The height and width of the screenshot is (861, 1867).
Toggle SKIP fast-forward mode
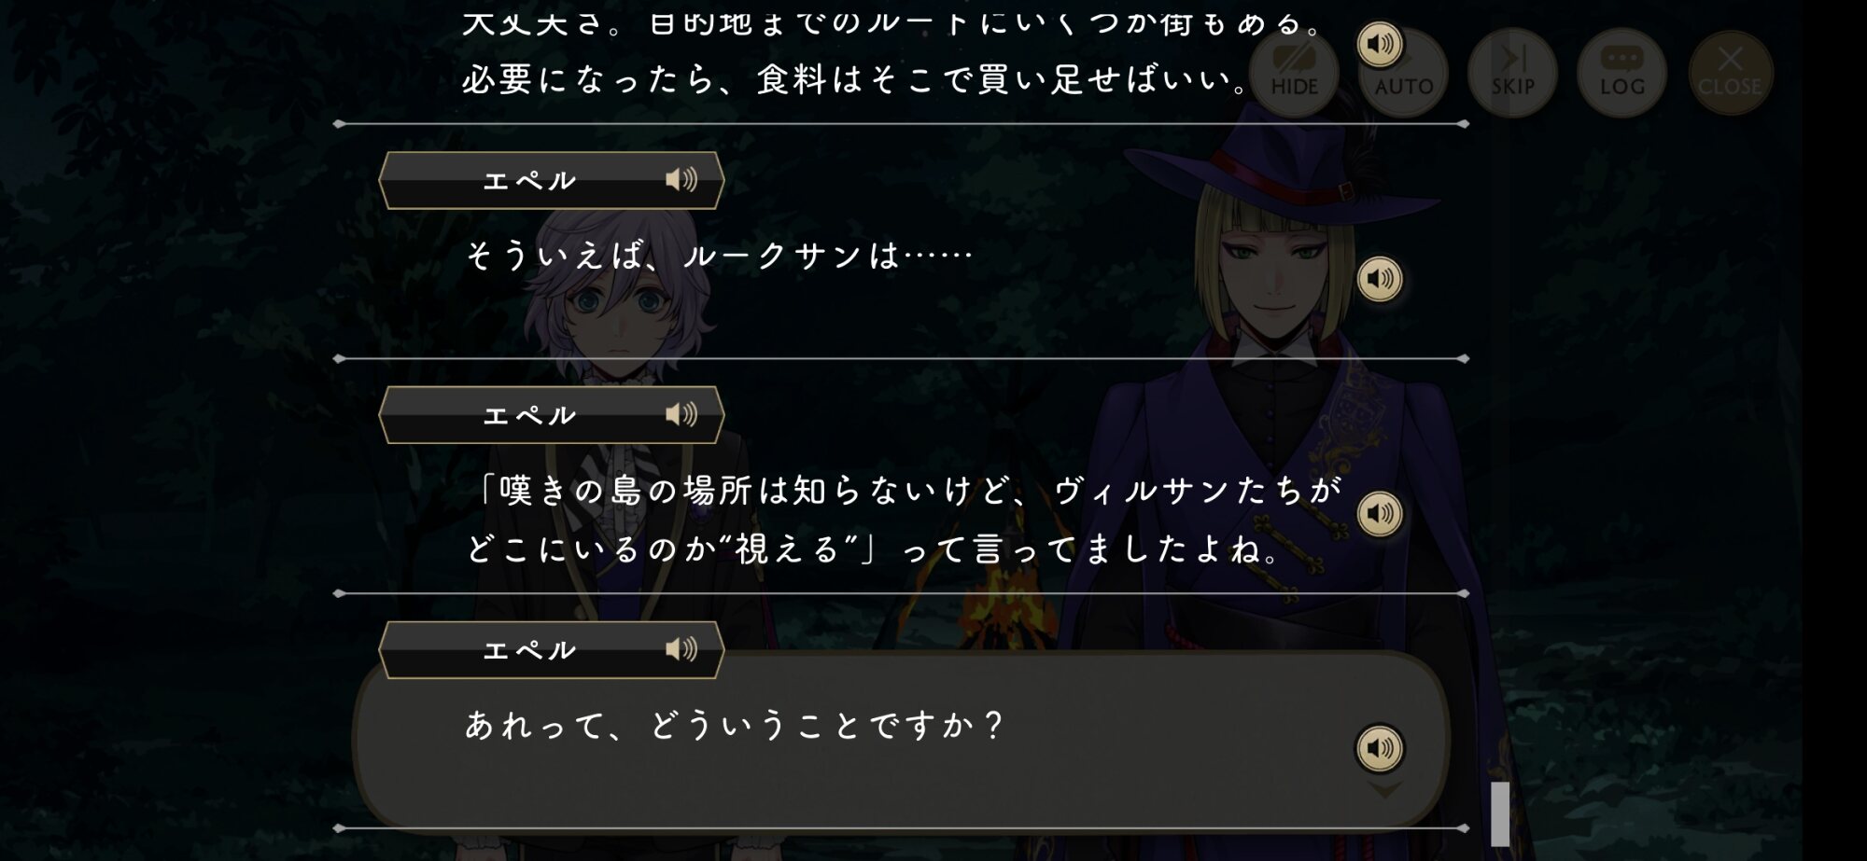[x=1512, y=73]
